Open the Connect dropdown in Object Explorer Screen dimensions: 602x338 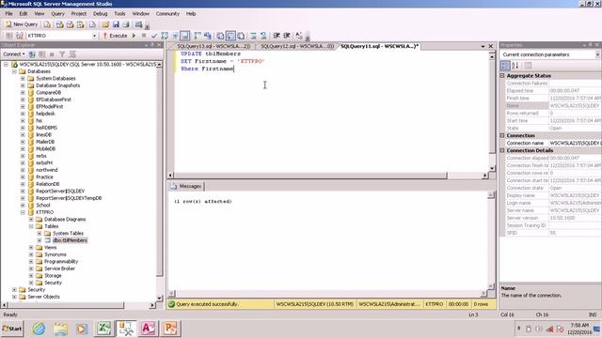(x=14, y=54)
